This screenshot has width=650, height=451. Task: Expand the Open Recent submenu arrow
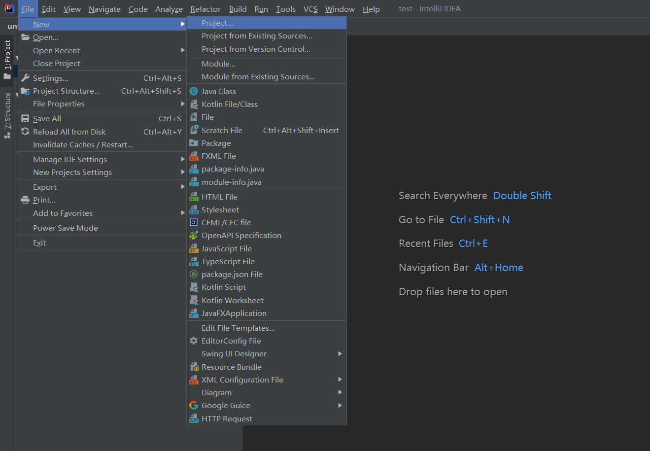183,50
